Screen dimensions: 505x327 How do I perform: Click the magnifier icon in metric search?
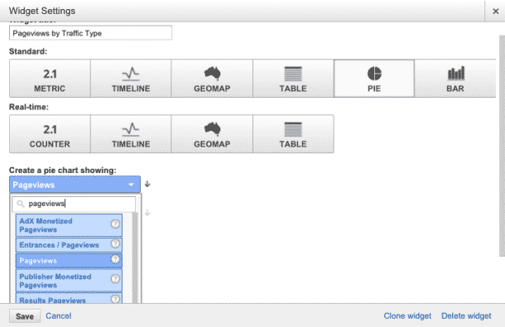click(21, 204)
